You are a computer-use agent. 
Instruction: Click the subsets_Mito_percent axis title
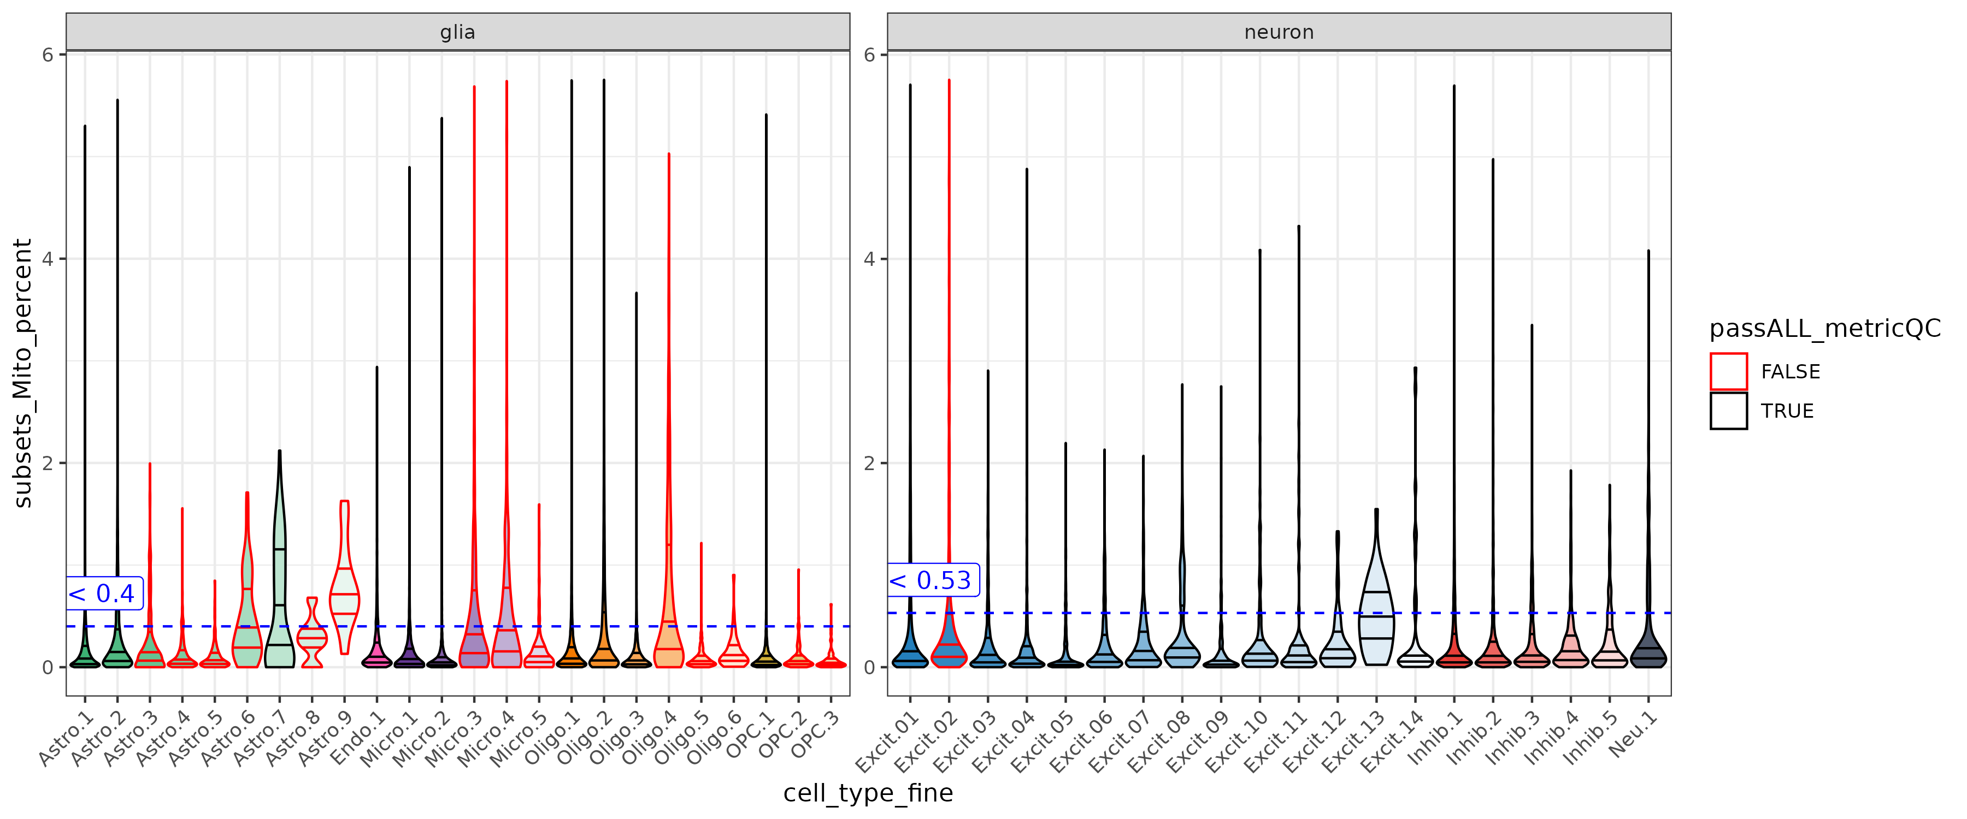point(23,372)
